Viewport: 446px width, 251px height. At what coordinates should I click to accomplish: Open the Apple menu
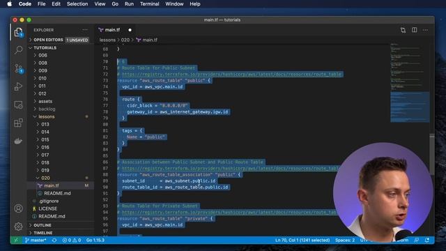pos(9,4)
